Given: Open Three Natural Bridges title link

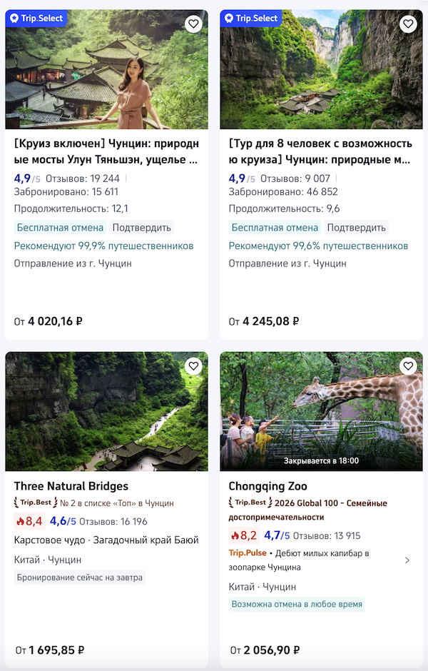Looking at the screenshot, I should tap(71, 487).
